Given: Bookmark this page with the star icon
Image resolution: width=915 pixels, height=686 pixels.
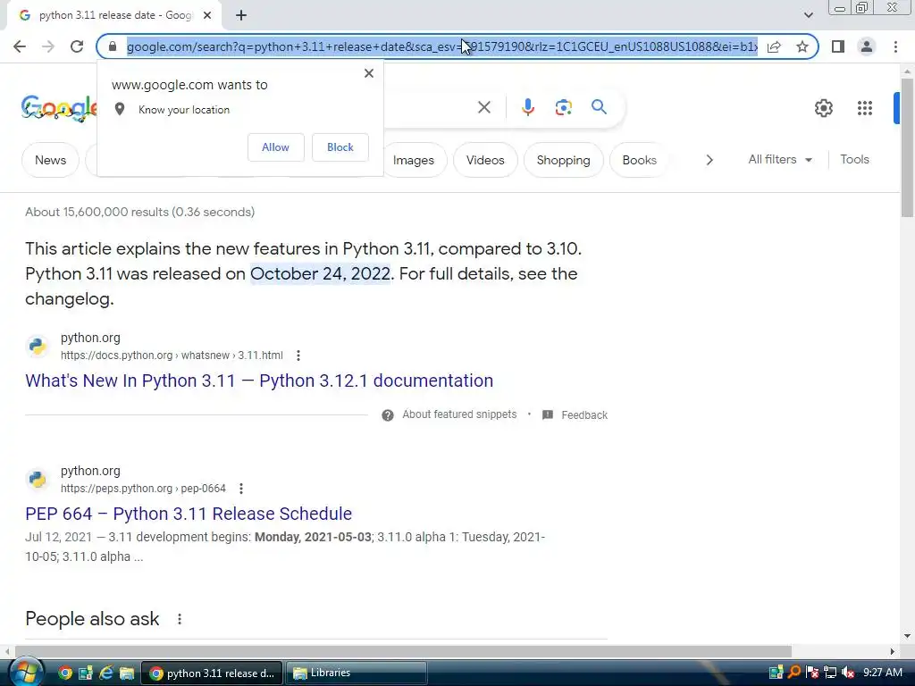Looking at the screenshot, I should 802,46.
